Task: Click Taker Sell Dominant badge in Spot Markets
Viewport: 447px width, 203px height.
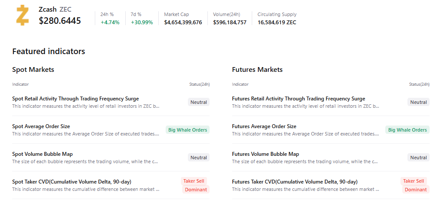Action: [x=195, y=185]
